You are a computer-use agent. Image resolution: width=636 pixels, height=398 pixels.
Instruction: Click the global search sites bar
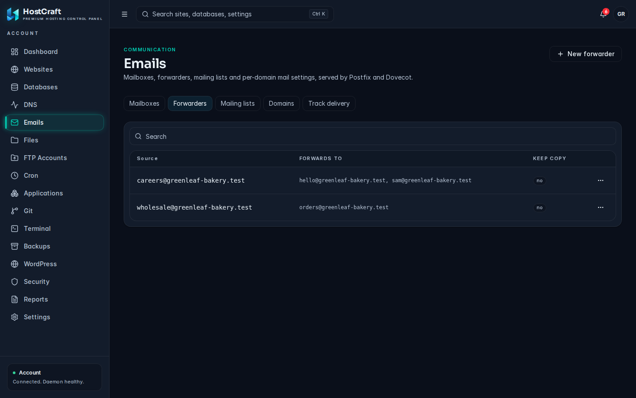(x=235, y=14)
